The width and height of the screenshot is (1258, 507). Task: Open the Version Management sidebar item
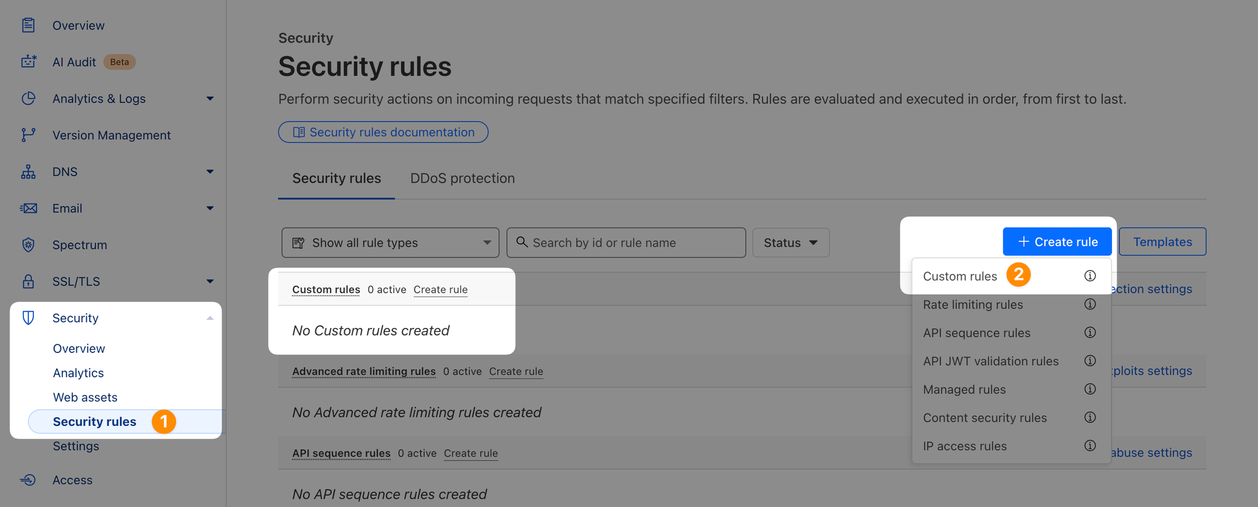[111, 135]
